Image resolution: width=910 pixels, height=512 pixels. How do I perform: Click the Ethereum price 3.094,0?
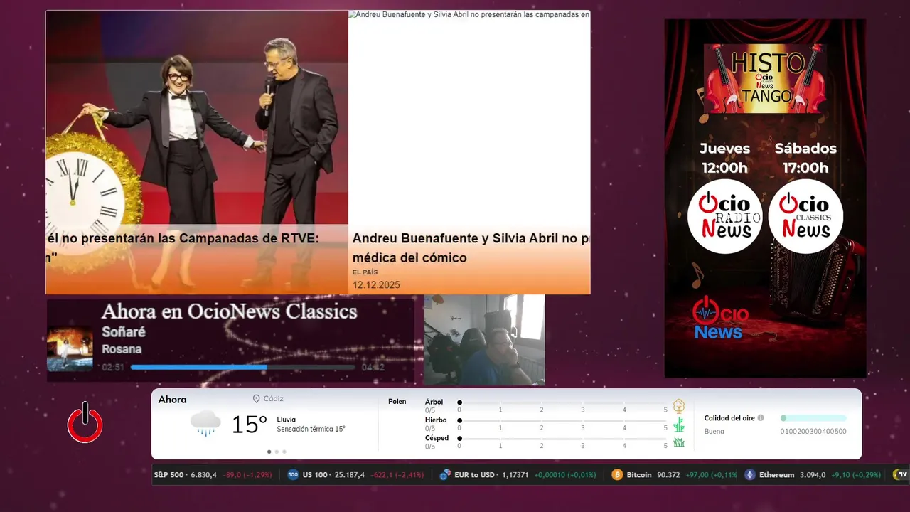coord(813,474)
